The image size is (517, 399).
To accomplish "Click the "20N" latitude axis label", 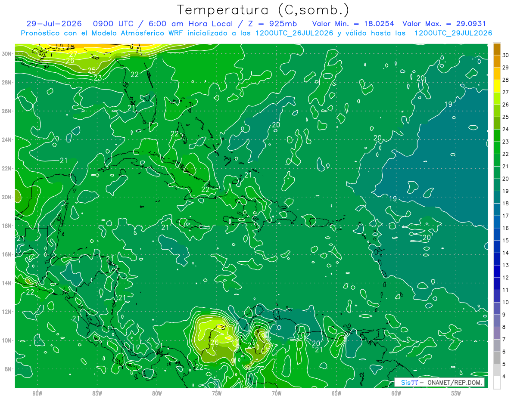I will click(6, 197).
